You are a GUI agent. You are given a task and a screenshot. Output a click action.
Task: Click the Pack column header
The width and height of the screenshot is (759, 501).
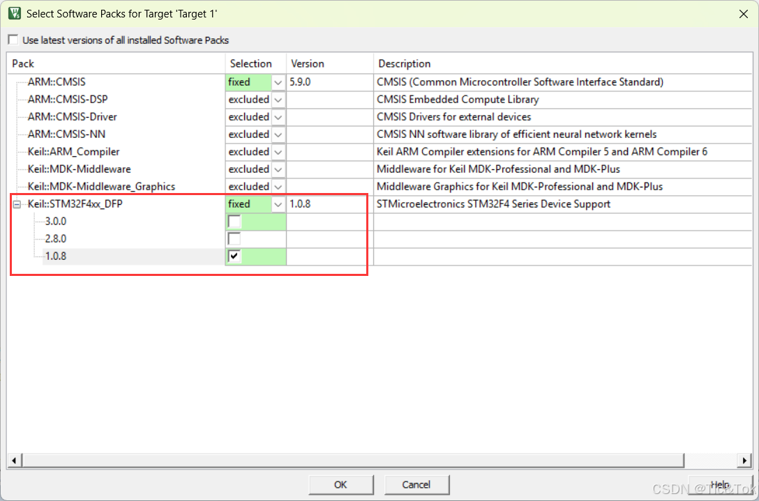tap(117, 64)
